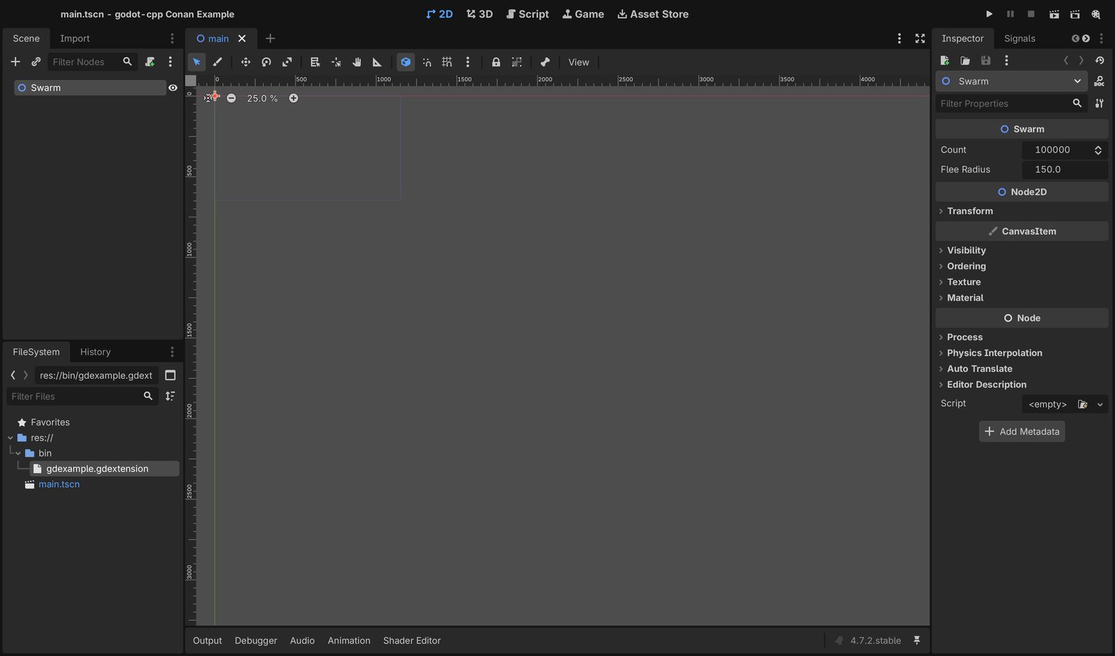Select the Swarm node in scene tree

90,88
